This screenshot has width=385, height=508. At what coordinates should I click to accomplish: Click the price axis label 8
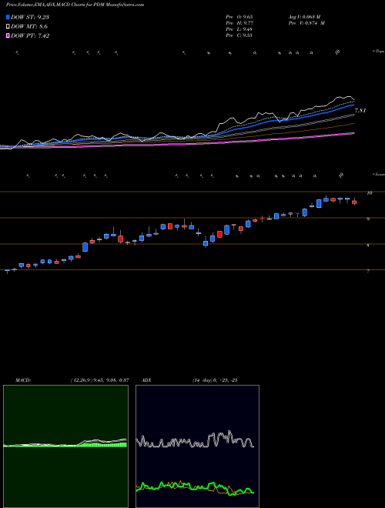click(x=368, y=246)
